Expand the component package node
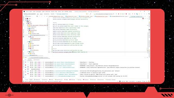 (x=28, y=27)
